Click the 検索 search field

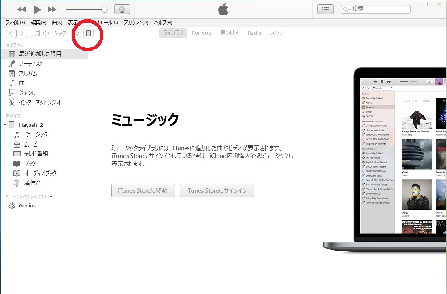coord(376,9)
